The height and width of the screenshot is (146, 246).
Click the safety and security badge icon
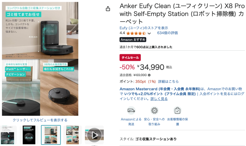[154, 110]
